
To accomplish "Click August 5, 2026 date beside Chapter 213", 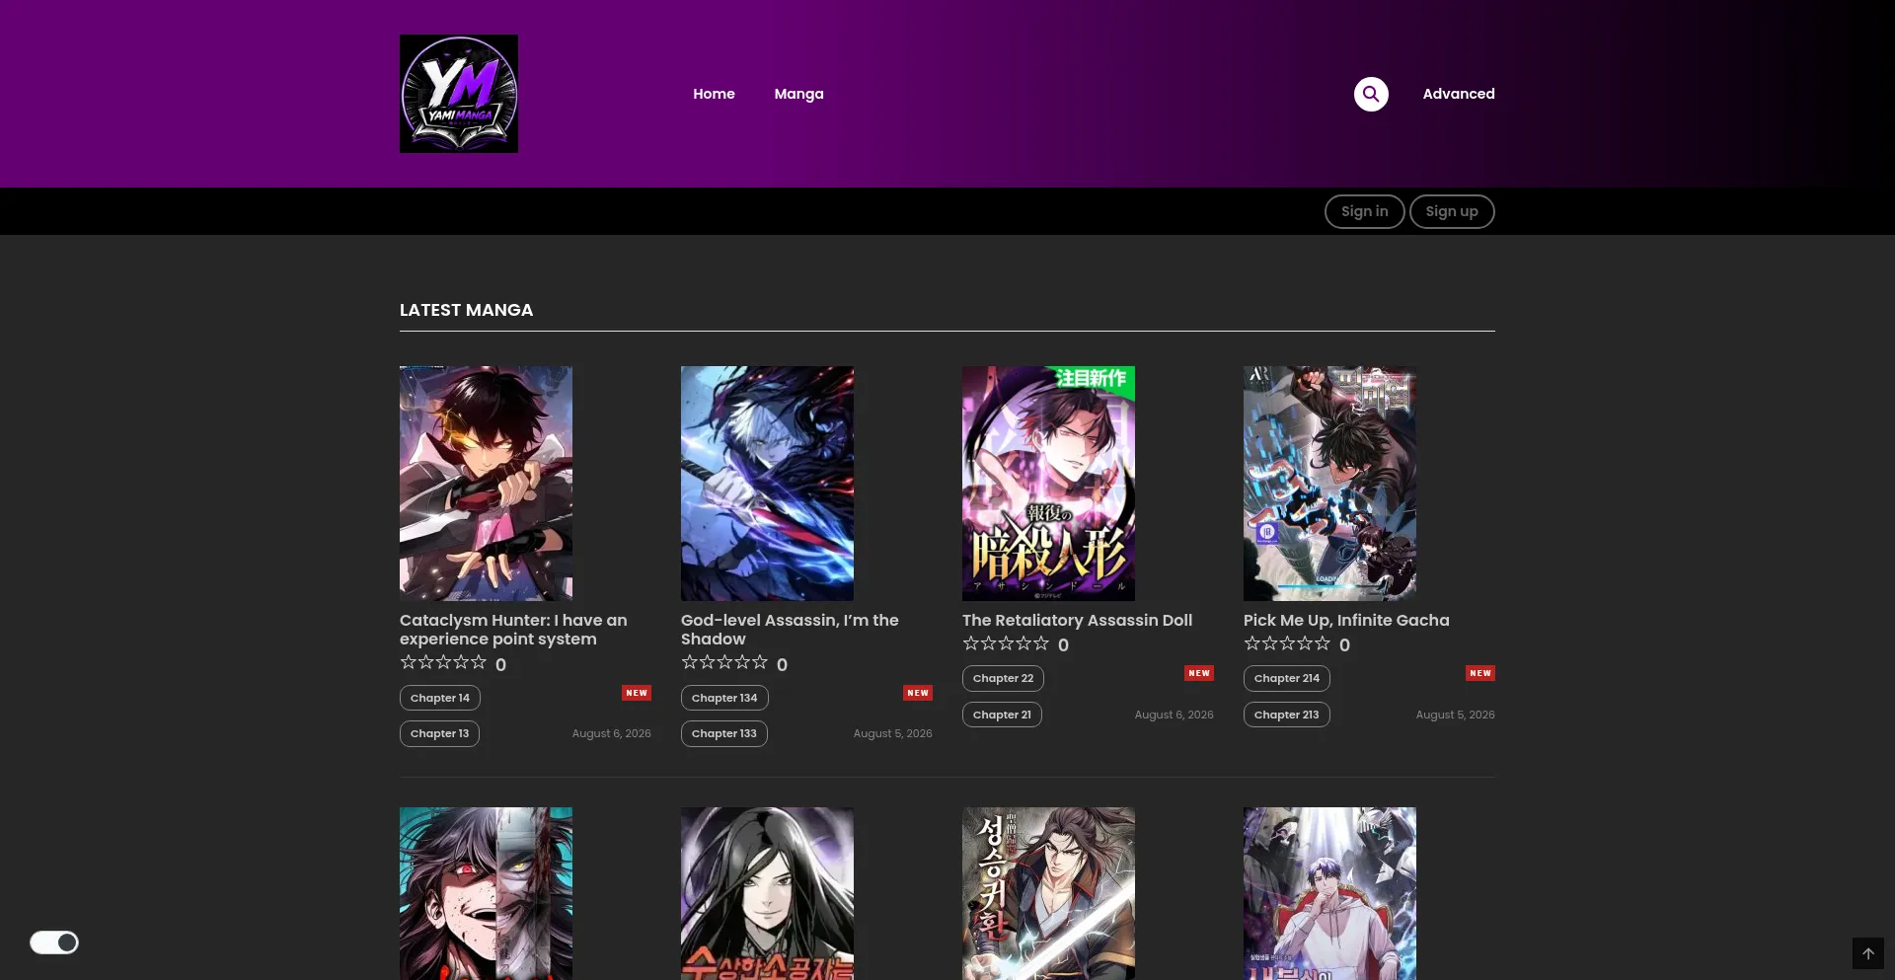I will point(1456,715).
